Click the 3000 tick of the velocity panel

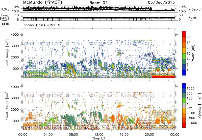click(x=15, y=98)
